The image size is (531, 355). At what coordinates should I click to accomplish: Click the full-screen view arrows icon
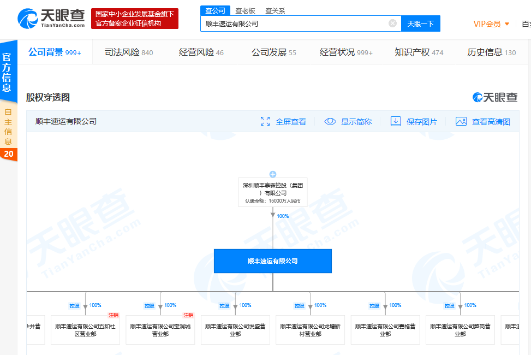point(265,121)
